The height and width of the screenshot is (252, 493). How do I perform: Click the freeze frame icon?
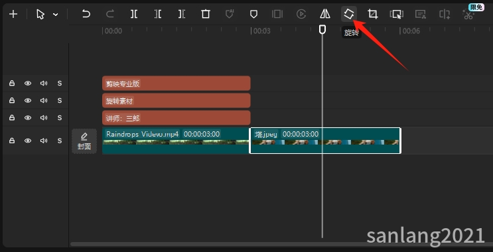pyautogui.click(x=277, y=14)
